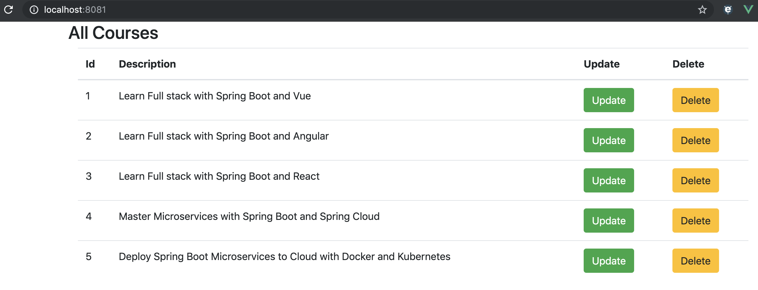Image resolution: width=758 pixels, height=290 pixels.
Task: Update the Docker and Kubernetes course
Action: pyautogui.click(x=609, y=261)
